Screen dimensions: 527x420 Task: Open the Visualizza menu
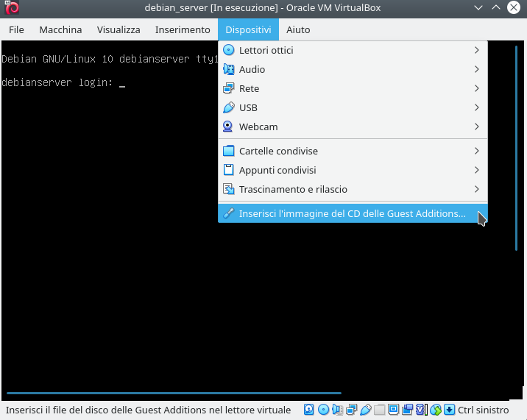(119, 29)
